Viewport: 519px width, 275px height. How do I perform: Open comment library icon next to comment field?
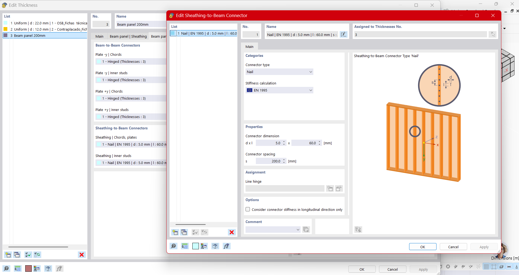click(x=306, y=230)
